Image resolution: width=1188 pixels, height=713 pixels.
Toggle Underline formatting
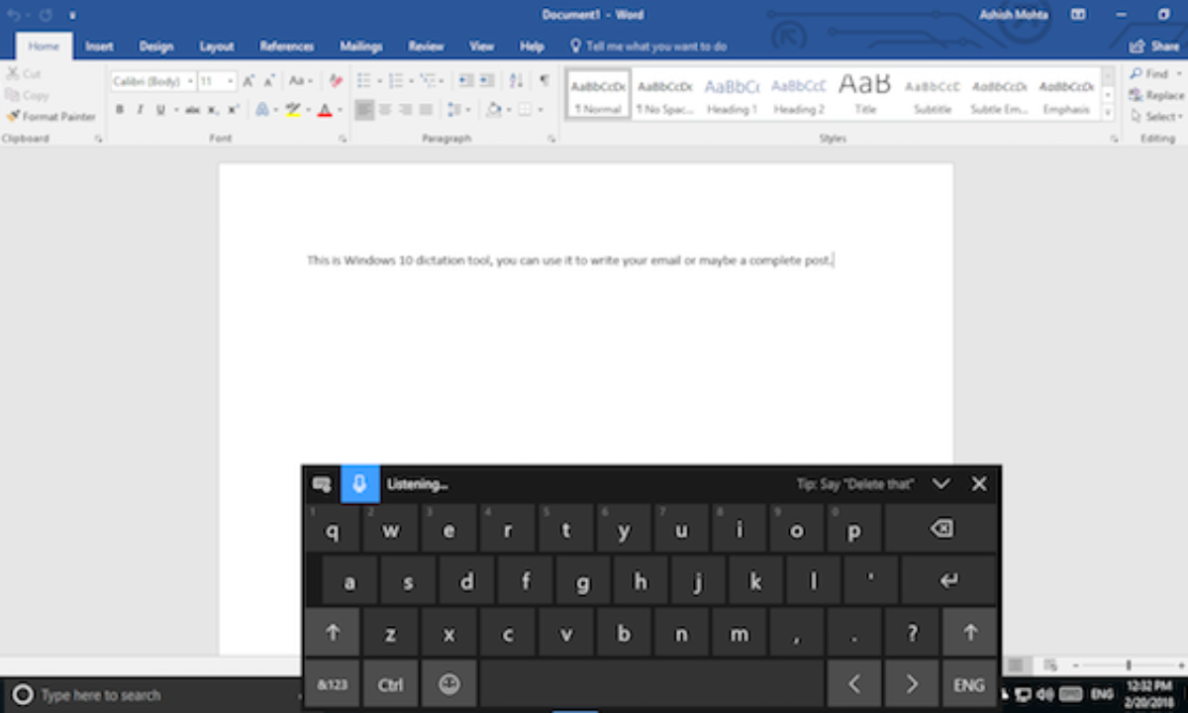(x=159, y=110)
